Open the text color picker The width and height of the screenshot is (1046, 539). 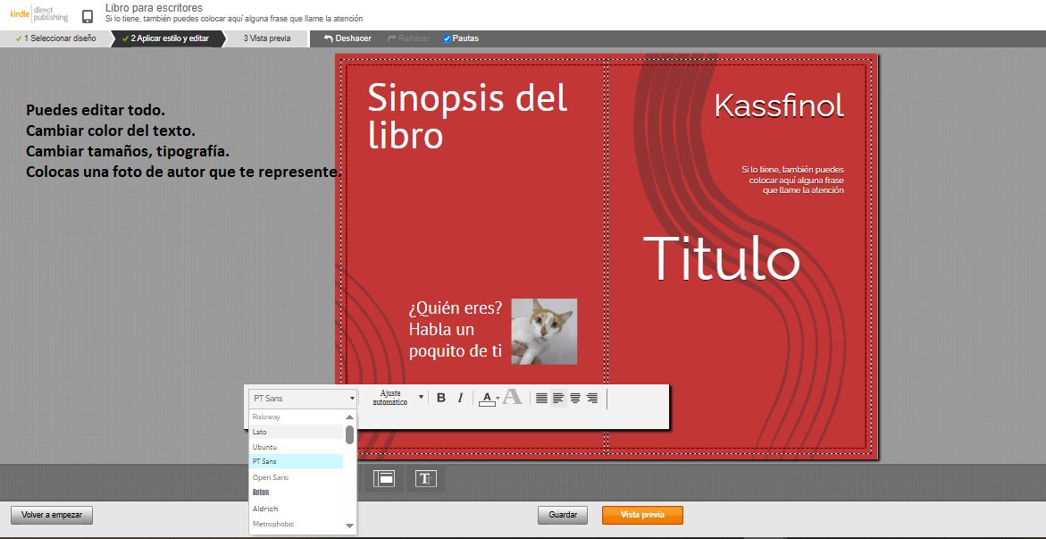click(490, 398)
